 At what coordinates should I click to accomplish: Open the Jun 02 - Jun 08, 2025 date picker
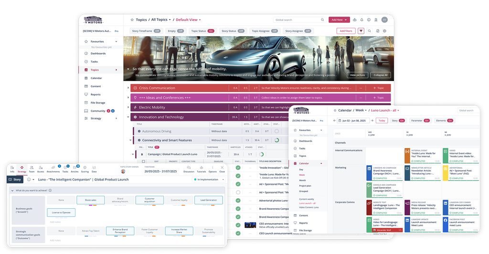(354, 121)
